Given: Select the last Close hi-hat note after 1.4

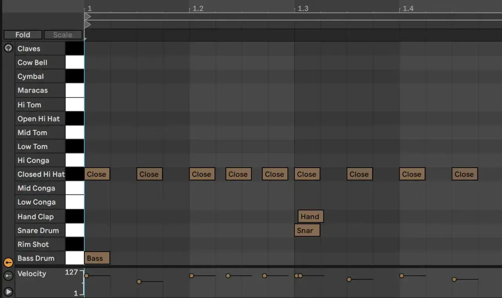Looking at the screenshot, I should click(x=465, y=174).
